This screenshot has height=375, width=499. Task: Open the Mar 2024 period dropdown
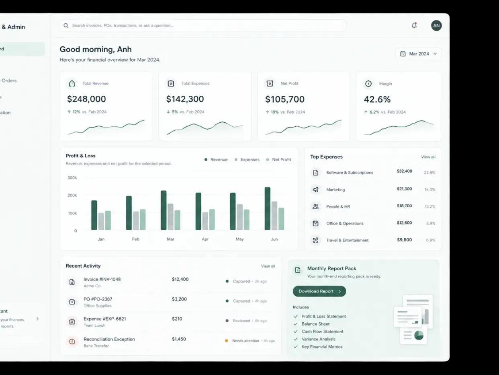click(x=418, y=54)
